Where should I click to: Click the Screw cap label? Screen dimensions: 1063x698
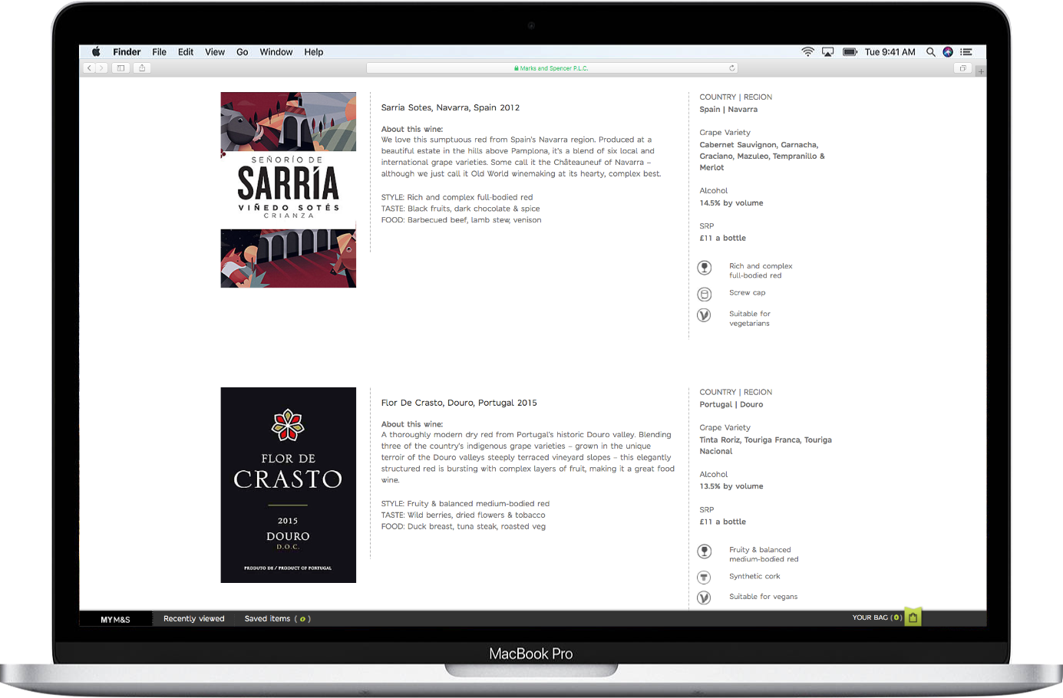pyautogui.click(x=748, y=293)
